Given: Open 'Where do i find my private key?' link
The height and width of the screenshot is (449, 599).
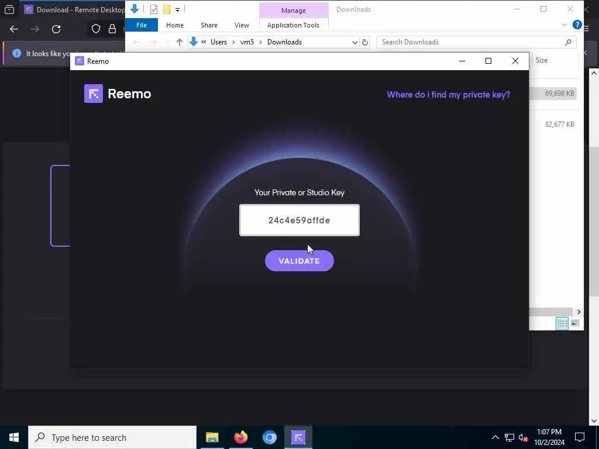Looking at the screenshot, I should point(448,94).
